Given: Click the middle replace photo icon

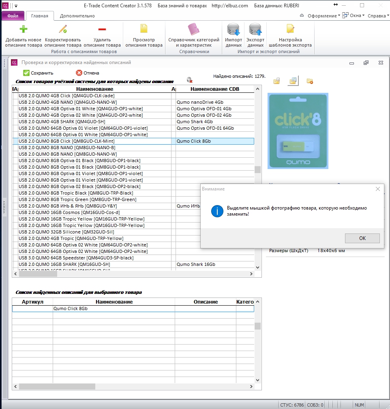Looking at the screenshot, I should 293,81.
